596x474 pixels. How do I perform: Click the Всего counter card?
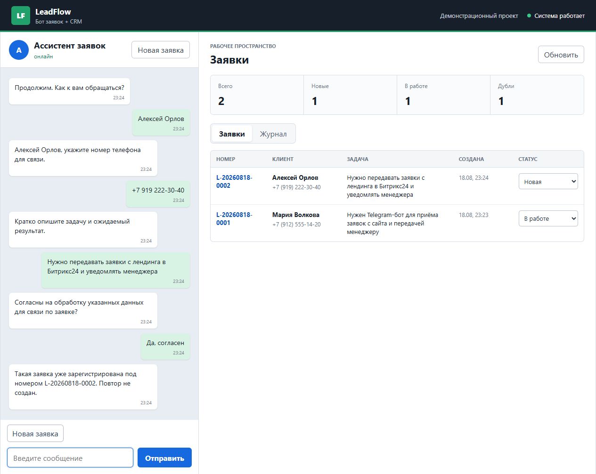point(257,95)
